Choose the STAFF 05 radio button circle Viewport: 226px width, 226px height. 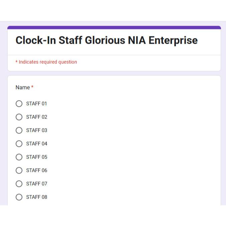[x=19, y=157]
